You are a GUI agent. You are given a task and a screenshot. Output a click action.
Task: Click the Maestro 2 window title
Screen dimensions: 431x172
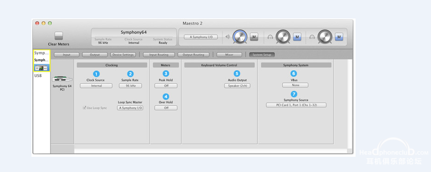click(193, 23)
